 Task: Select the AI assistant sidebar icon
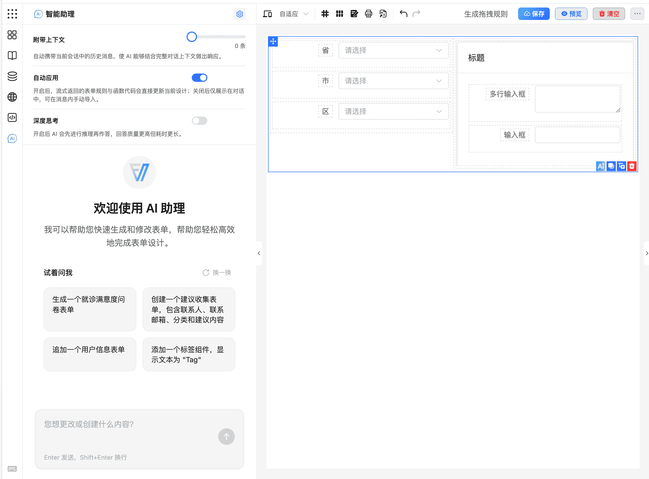12,138
